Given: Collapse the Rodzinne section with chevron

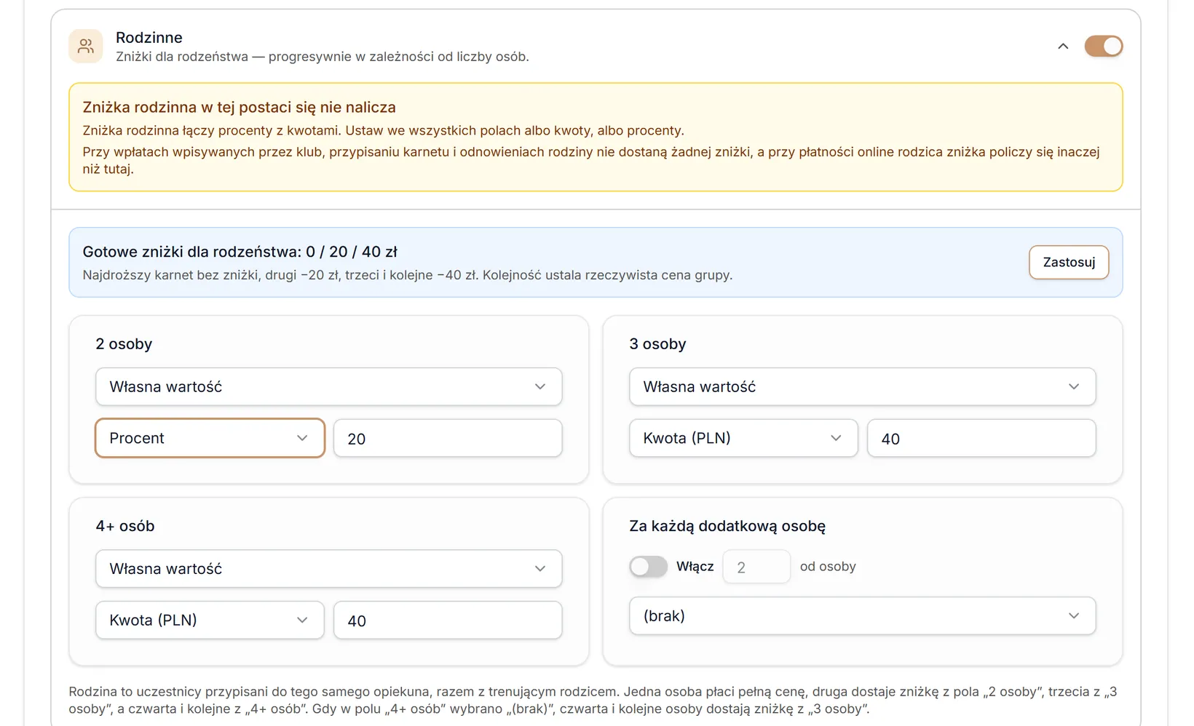Looking at the screenshot, I should click(1063, 47).
